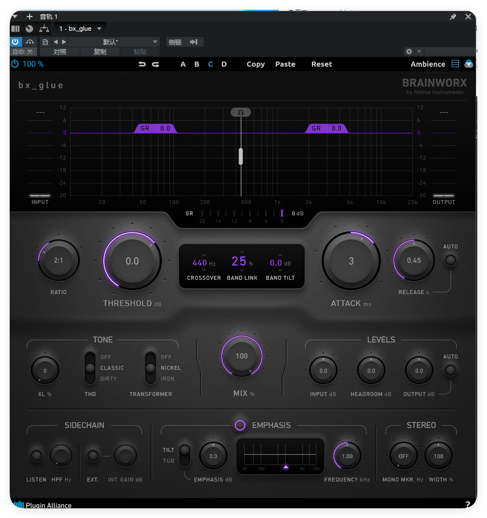The image size is (487, 518).
Task: Enable the EMPHASIS ring toggle
Action: (x=240, y=425)
